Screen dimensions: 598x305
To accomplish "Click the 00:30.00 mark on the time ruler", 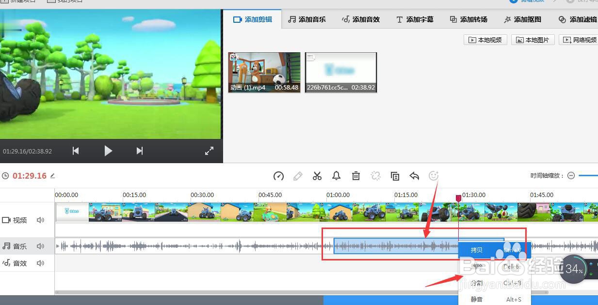I will click(202, 195).
